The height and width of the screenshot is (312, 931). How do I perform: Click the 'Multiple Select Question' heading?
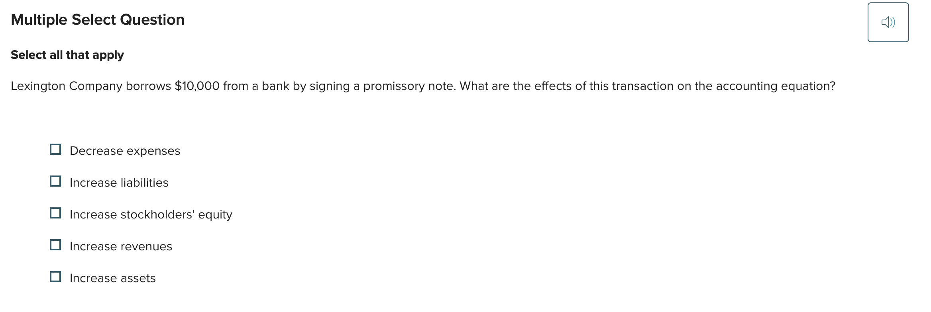click(x=98, y=19)
